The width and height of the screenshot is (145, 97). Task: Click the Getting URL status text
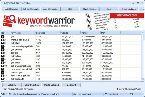point(31,94)
